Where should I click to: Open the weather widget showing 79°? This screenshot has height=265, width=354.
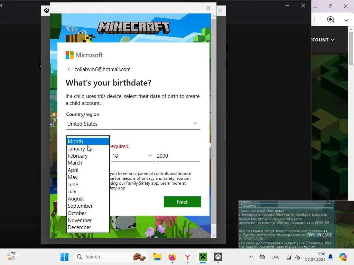(x=12, y=256)
